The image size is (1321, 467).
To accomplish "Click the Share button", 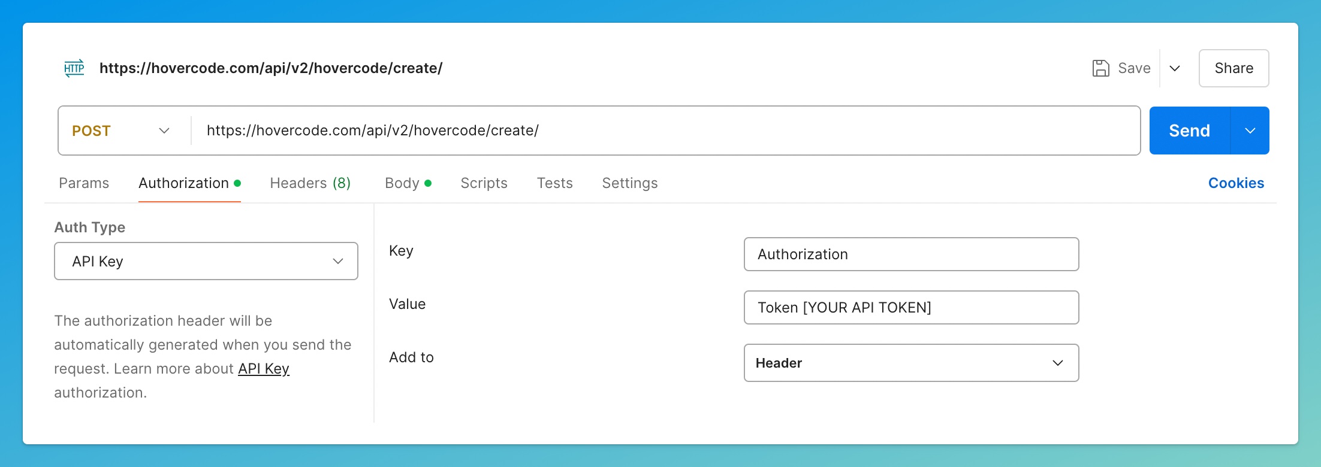I will [1233, 68].
